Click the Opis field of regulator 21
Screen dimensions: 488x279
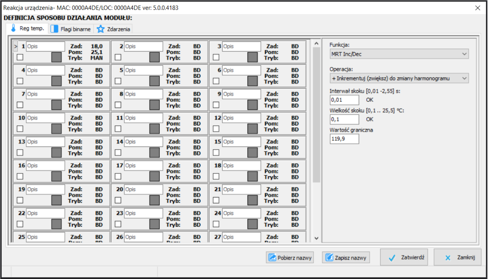[x=241, y=189]
